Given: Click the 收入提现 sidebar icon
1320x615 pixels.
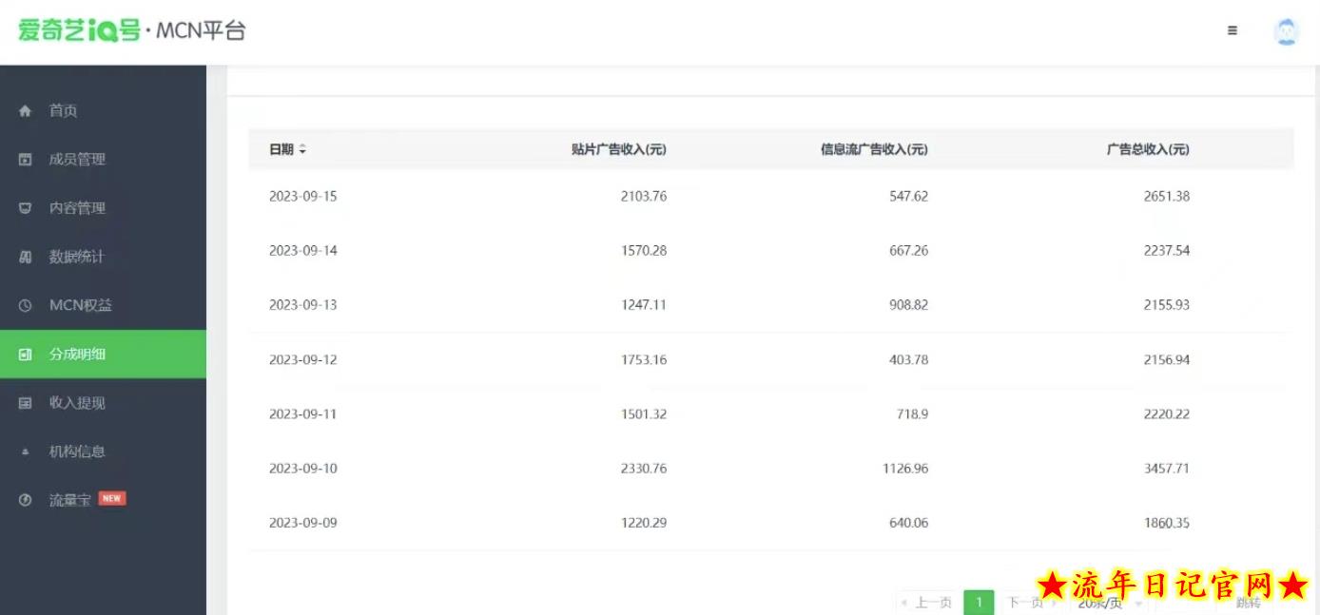Looking at the screenshot, I should [x=26, y=403].
